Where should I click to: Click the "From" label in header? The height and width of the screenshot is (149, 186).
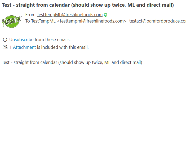point(30,15)
